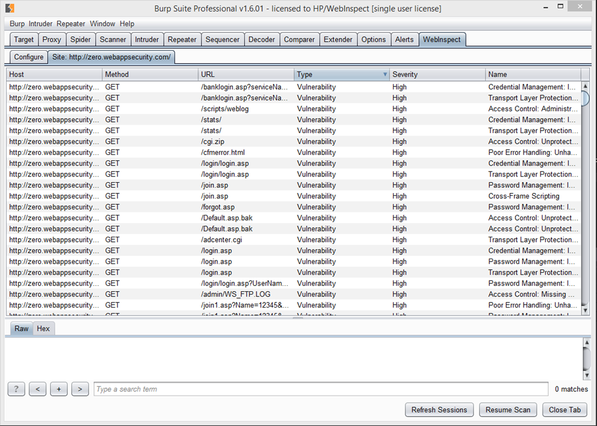Open the Burp menu
597x426 pixels.
(17, 24)
